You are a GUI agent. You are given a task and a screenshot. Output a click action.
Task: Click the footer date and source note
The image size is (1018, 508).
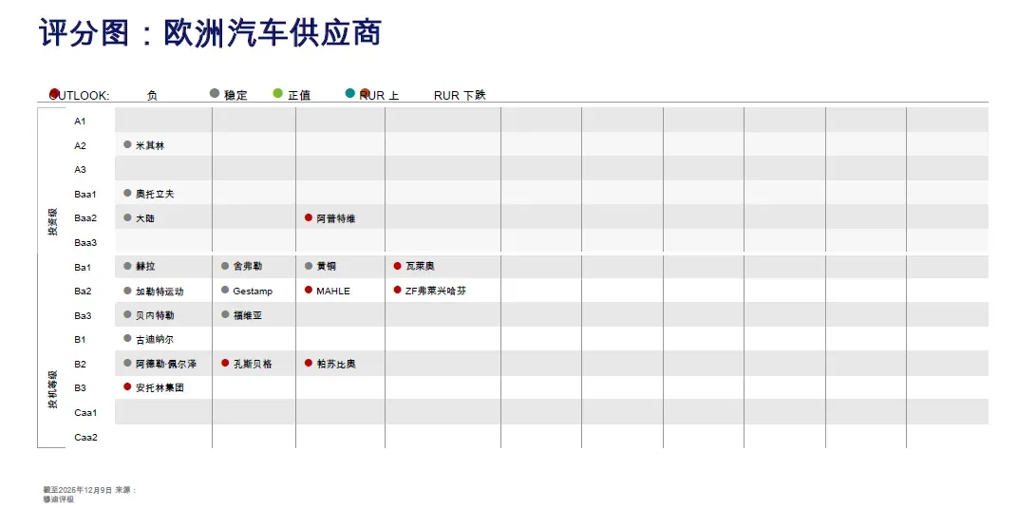pos(90,495)
